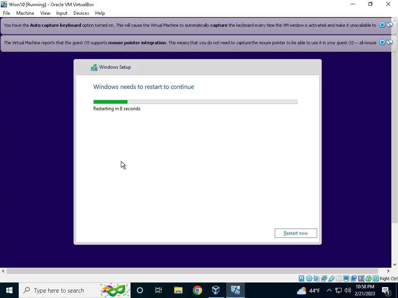The height and width of the screenshot is (298, 398).
Task: Click the network adapters status icon
Action: pos(324,279)
